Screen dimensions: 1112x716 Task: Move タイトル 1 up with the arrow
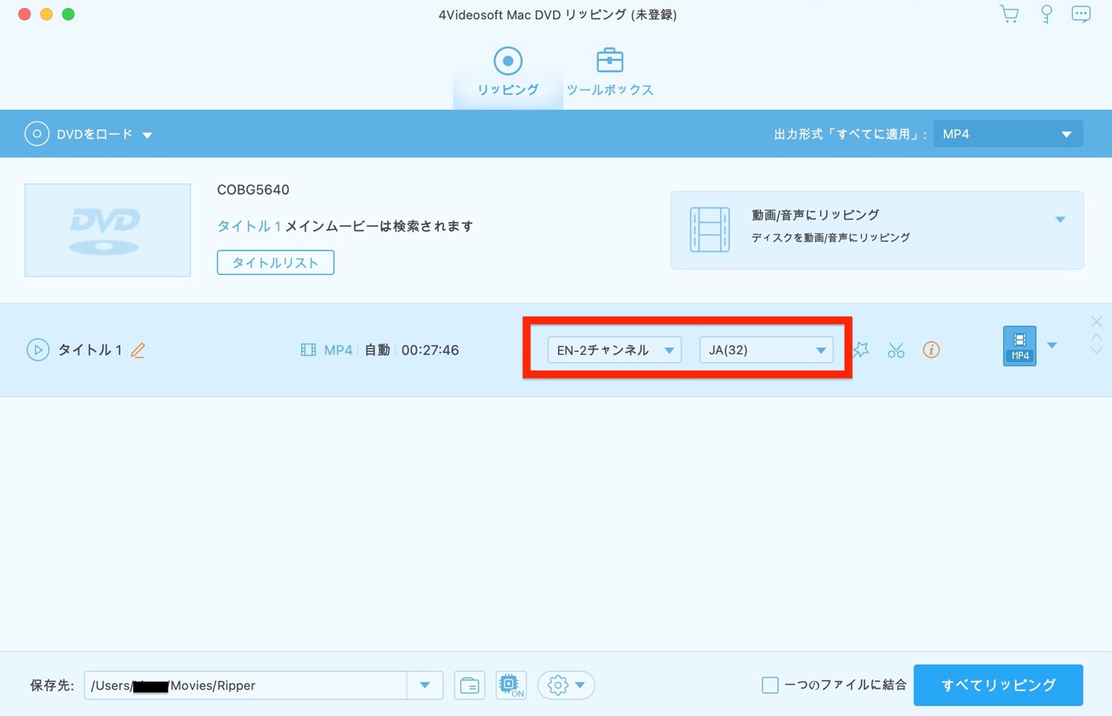point(1096,337)
